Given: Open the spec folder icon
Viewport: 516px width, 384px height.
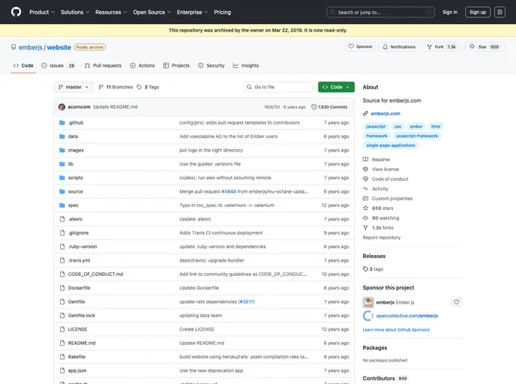Looking at the screenshot, I should tap(61, 205).
